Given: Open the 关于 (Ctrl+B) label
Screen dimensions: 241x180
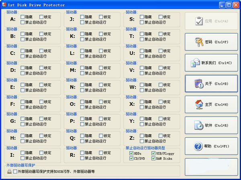Looking at the screenshot, I should (x=216, y=84).
